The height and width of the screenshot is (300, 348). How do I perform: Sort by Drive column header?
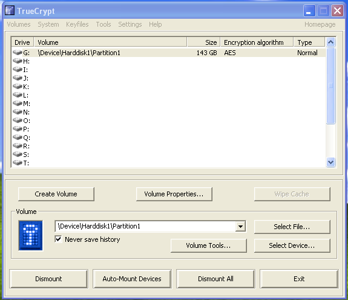[x=22, y=42]
